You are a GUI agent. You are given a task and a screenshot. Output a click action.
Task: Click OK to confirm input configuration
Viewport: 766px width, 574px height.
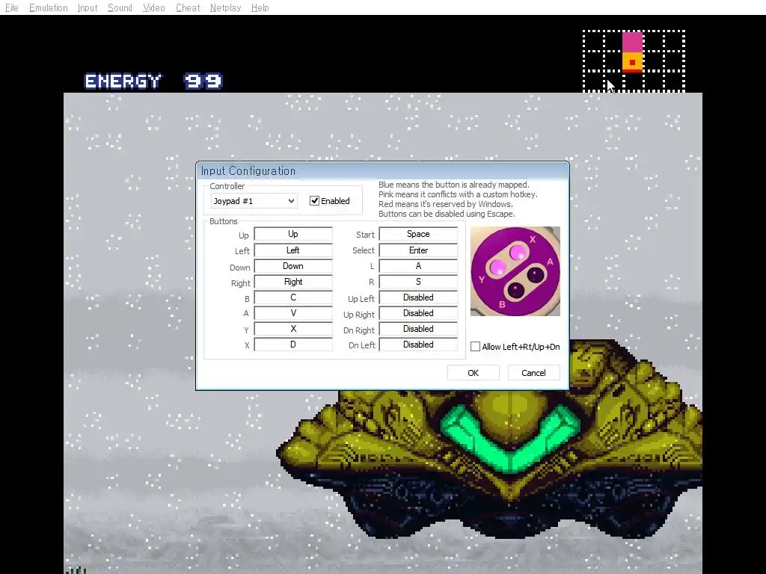pos(473,373)
